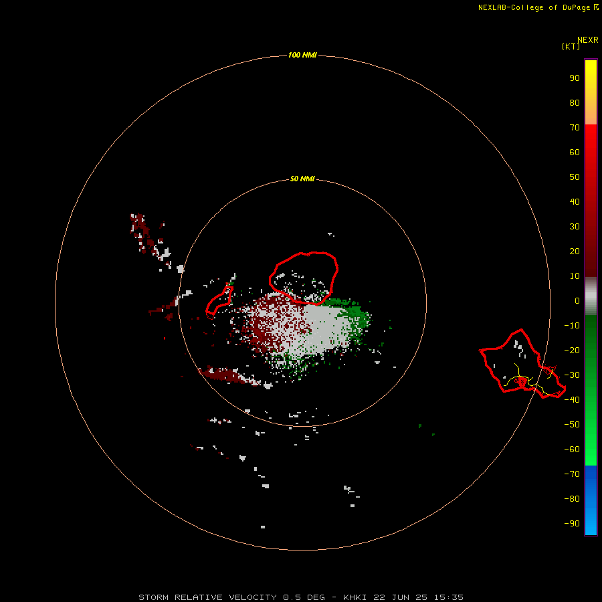Click the 80 value on the velocity scale
The width and height of the screenshot is (602, 602).
click(575, 102)
